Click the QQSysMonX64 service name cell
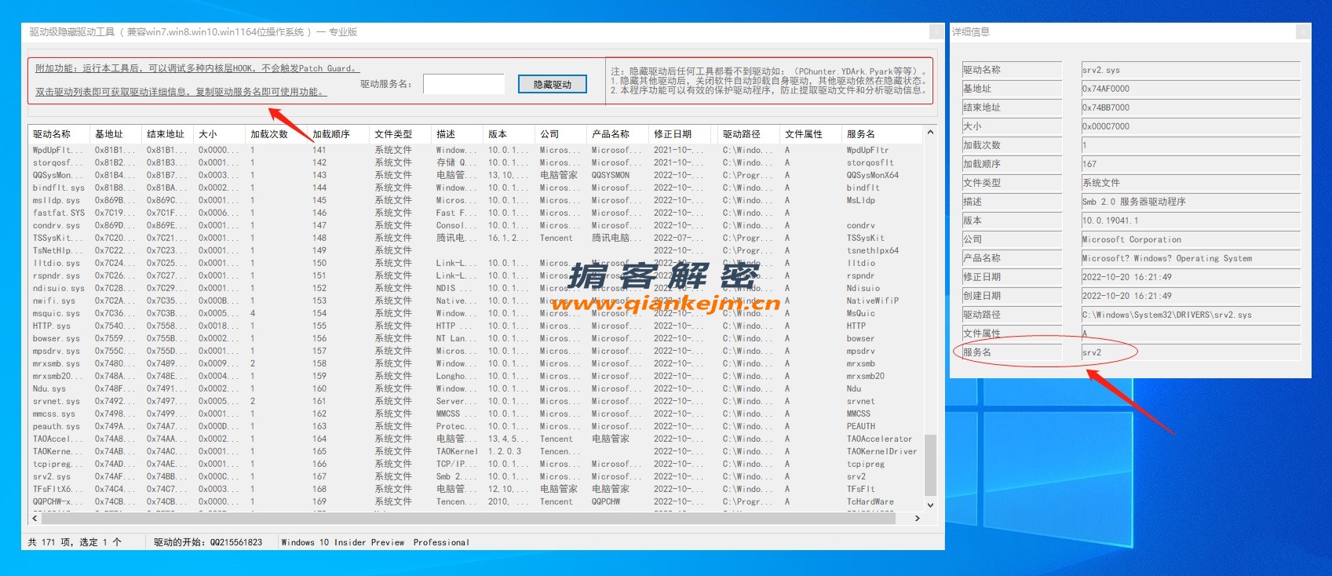Image resolution: width=1332 pixels, height=576 pixels. click(872, 175)
